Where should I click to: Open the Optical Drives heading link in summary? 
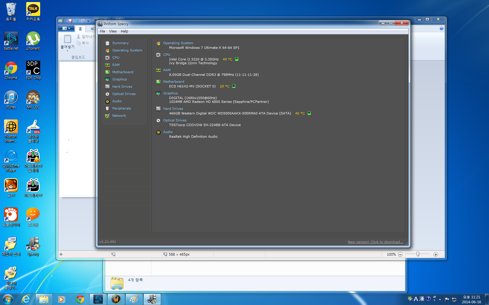175,120
